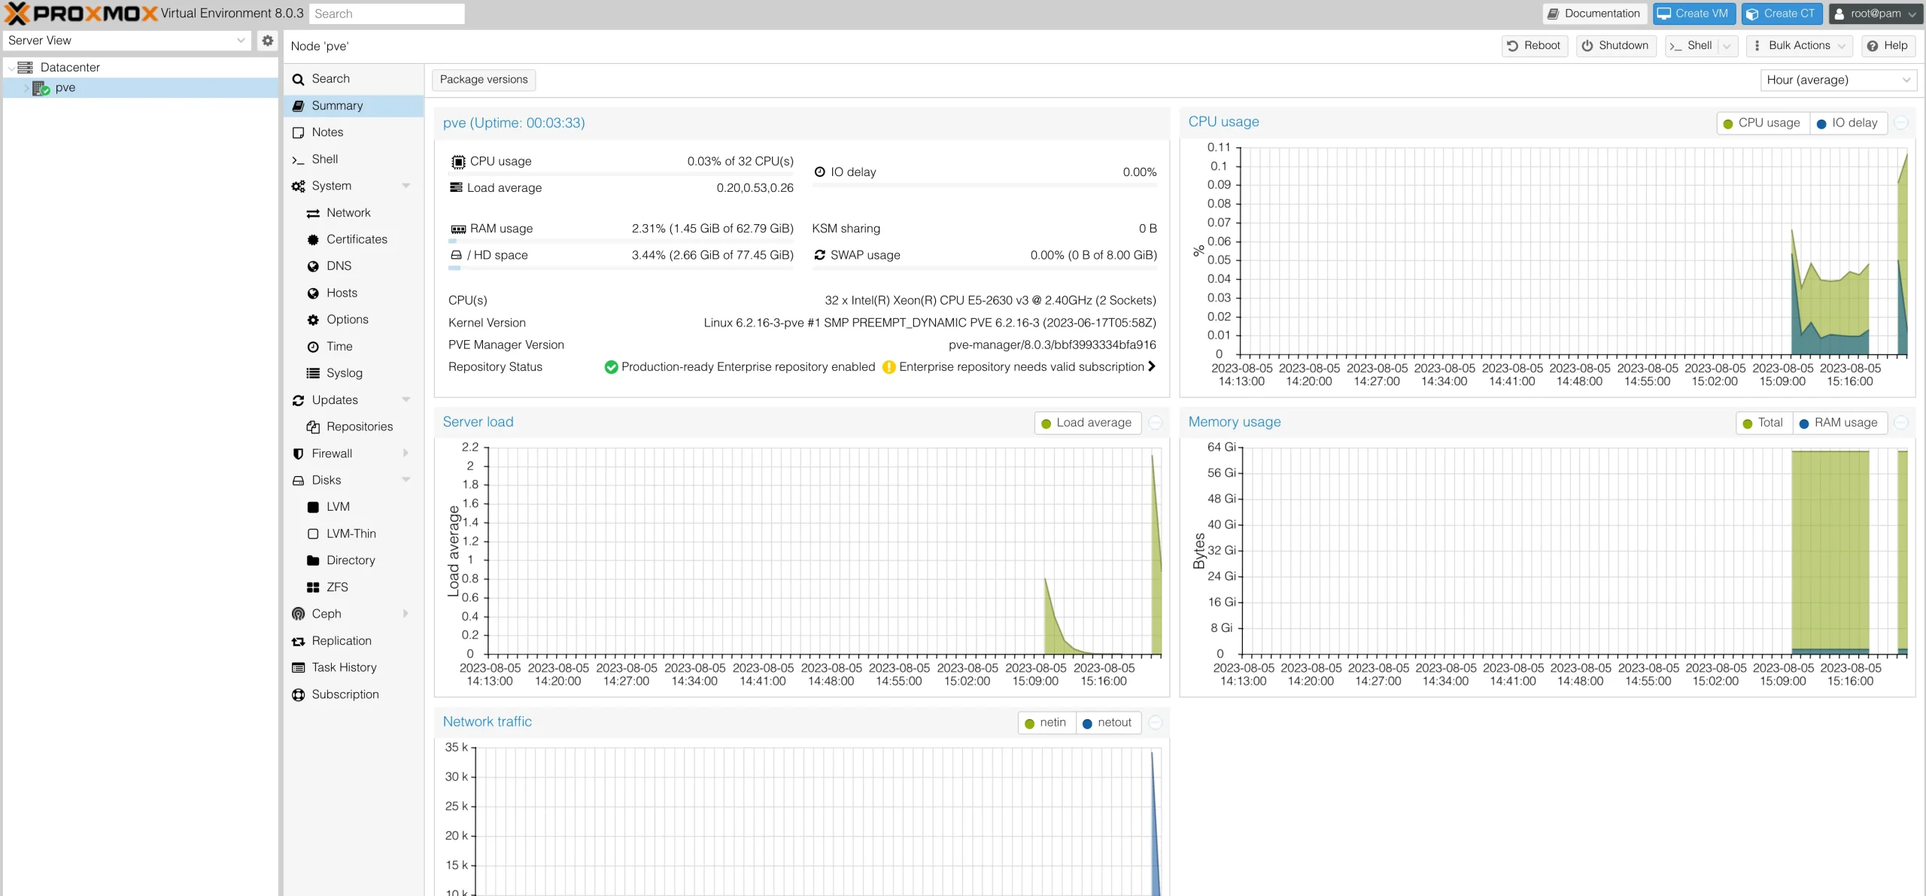
Task: Click the RAM usage progress bar
Action: point(621,241)
